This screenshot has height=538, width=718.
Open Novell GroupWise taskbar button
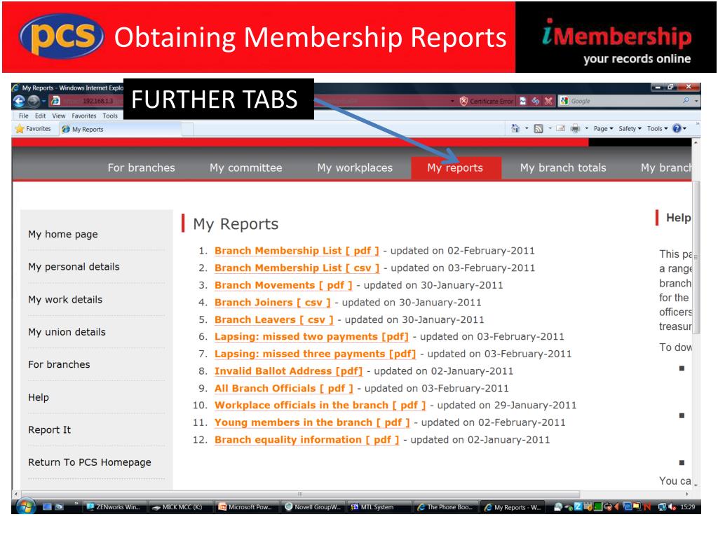313,507
